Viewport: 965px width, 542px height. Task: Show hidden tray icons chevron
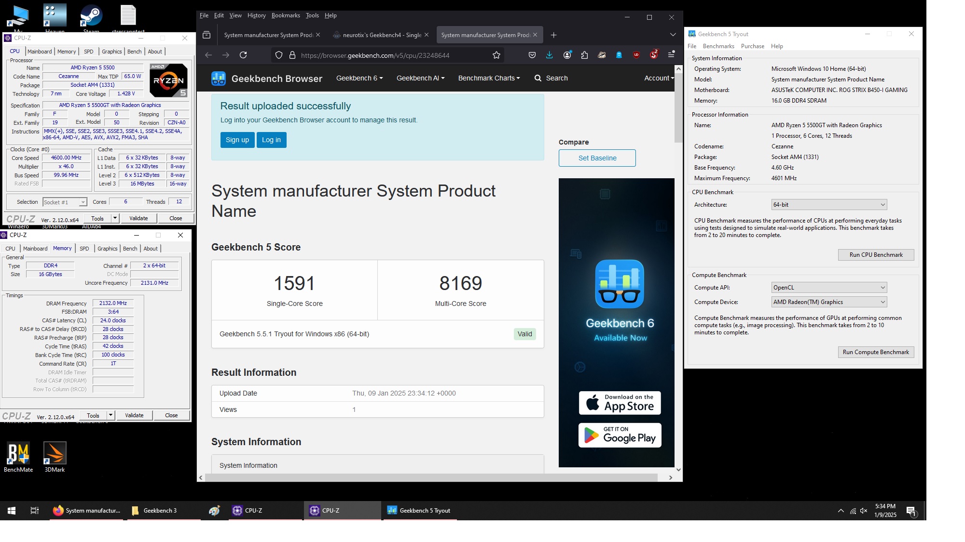click(x=841, y=511)
